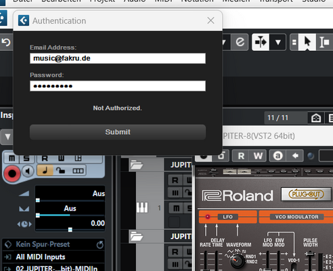Click the track volume slider handle
Screen dimensions: 333x271
tap(38, 201)
